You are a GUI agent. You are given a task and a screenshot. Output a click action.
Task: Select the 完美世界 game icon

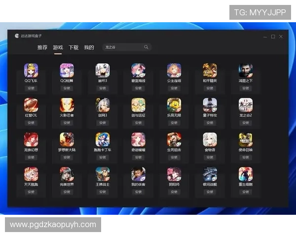click(x=67, y=174)
